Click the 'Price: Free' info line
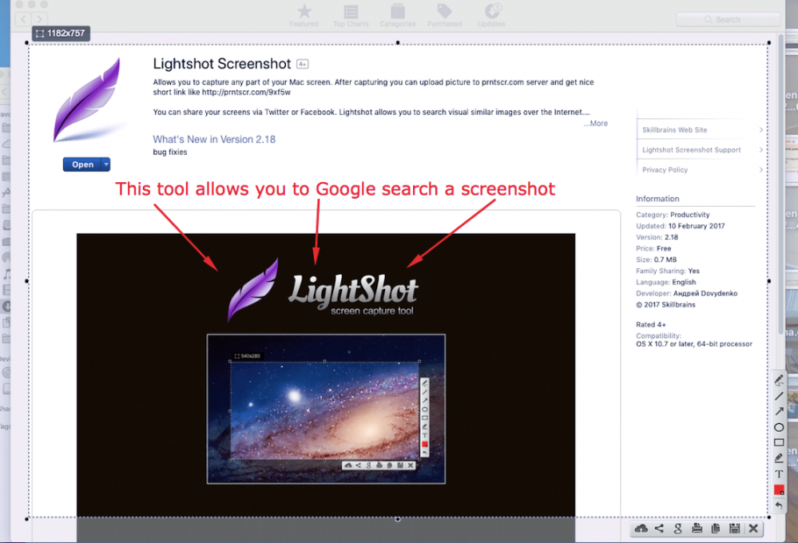798x543 pixels. [x=653, y=249]
